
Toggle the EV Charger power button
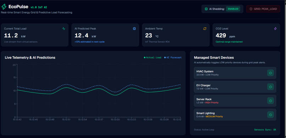pos(270,87)
